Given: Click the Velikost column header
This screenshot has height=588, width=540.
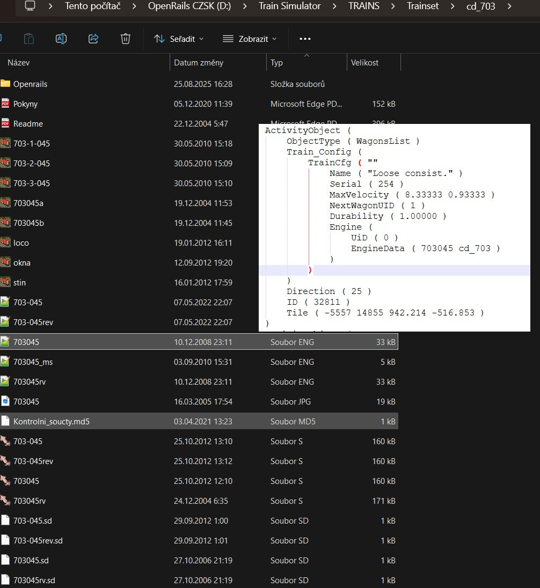Looking at the screenshot, I should click(365, 63).
